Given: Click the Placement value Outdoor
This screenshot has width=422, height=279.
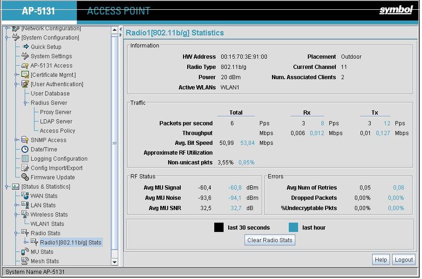Looking at the screenshot, I should (x=351, y=57).
